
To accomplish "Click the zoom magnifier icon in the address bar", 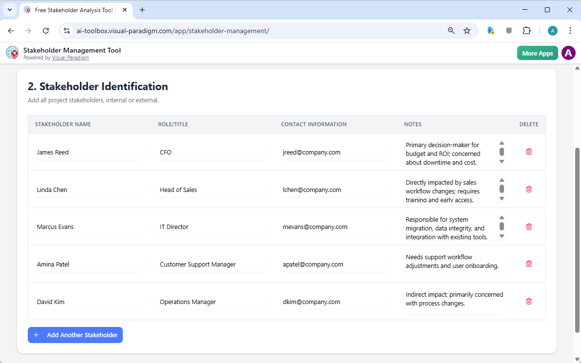I will (x=451, y=30).
